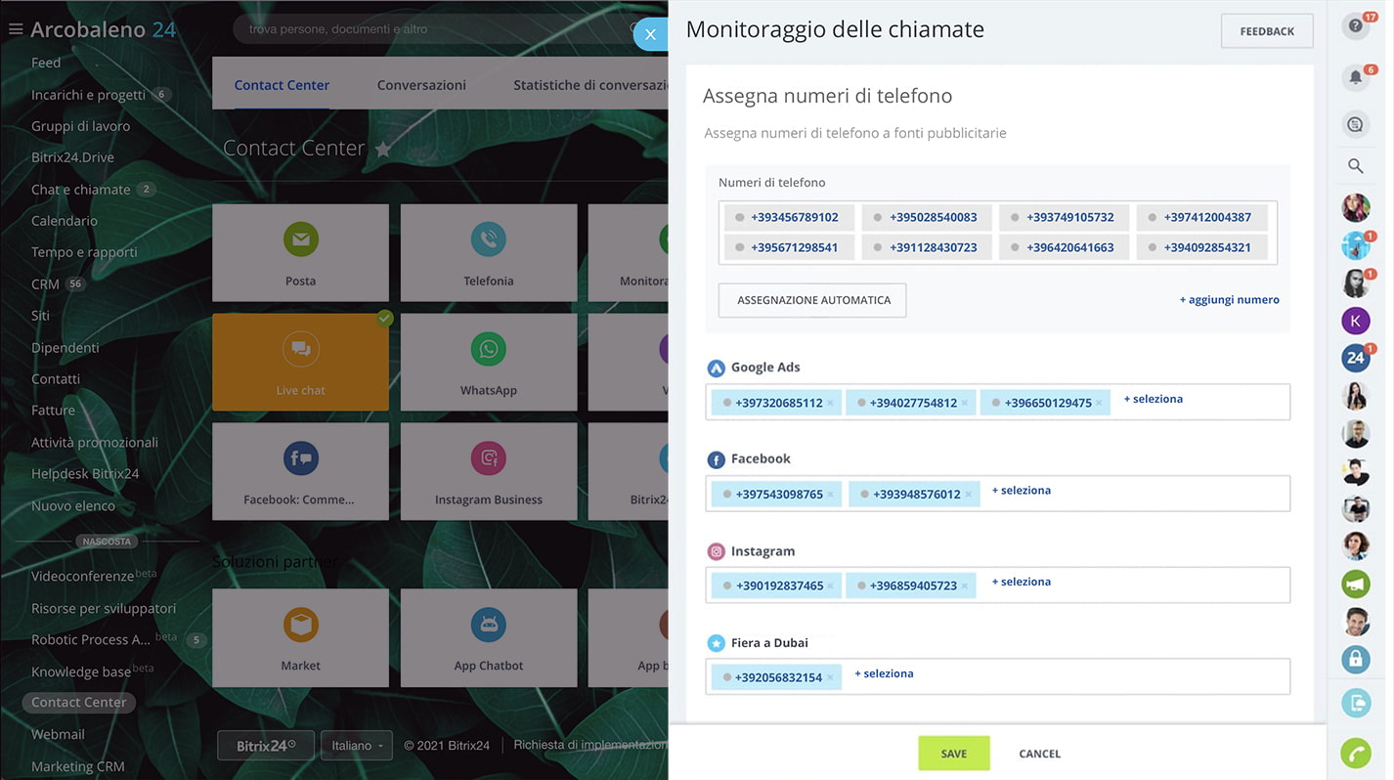Open Statistiche di conversazione tab
Viewport: 1394px width, 780px height.
point(590,85)
